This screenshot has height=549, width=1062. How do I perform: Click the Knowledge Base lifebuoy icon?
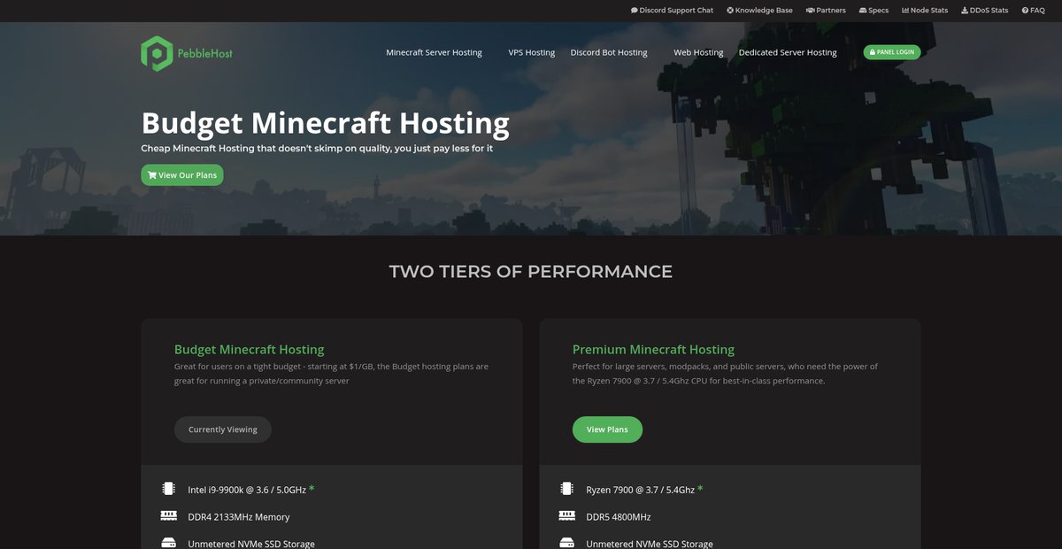pyautogui.click(x=730, y=11)
